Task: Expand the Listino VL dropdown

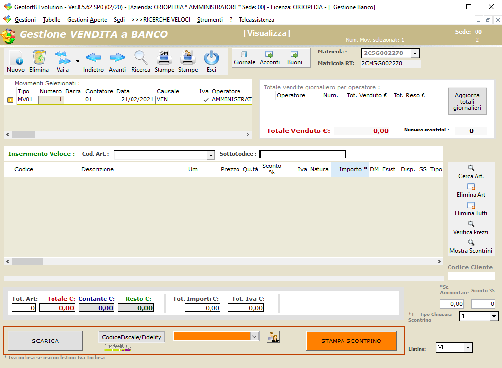Action: pos(468,348)
